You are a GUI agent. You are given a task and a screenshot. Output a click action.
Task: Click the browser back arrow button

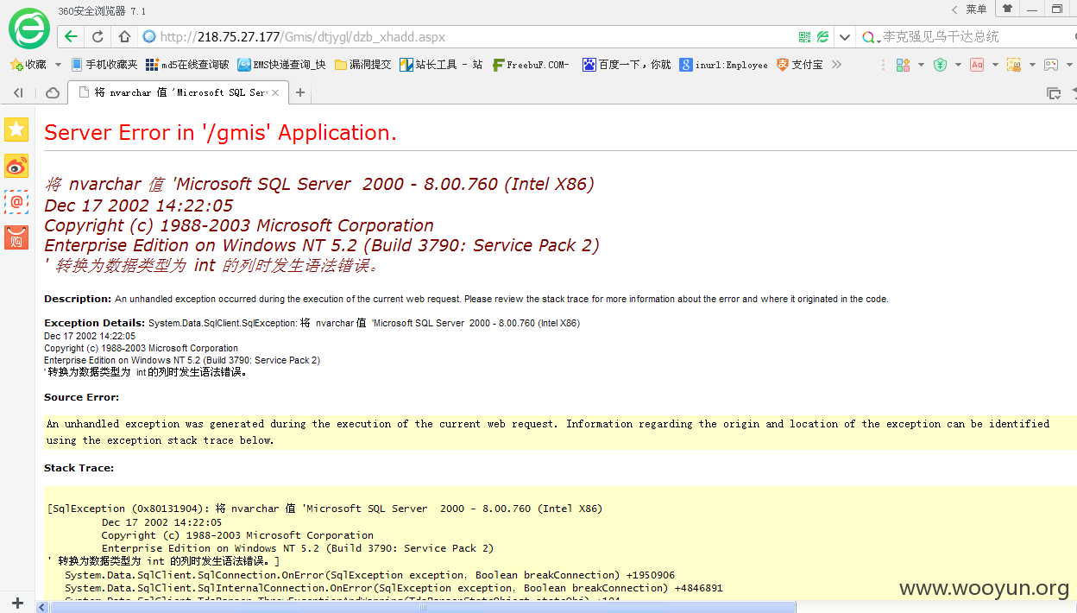[x=71, y=37]
